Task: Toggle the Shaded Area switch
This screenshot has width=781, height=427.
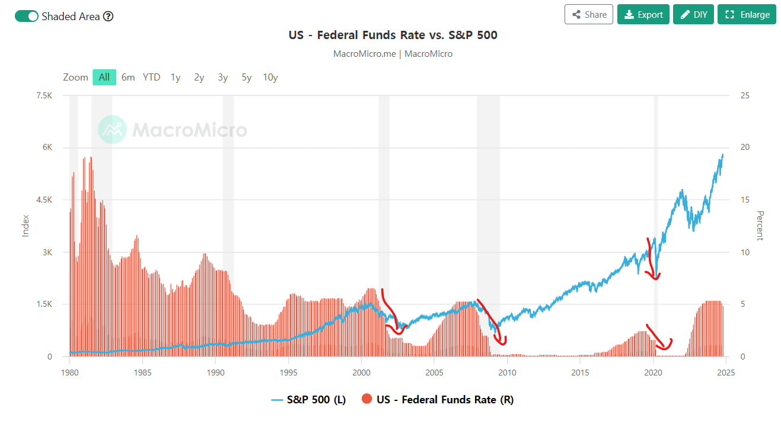Action: click(x=27, y=16)
